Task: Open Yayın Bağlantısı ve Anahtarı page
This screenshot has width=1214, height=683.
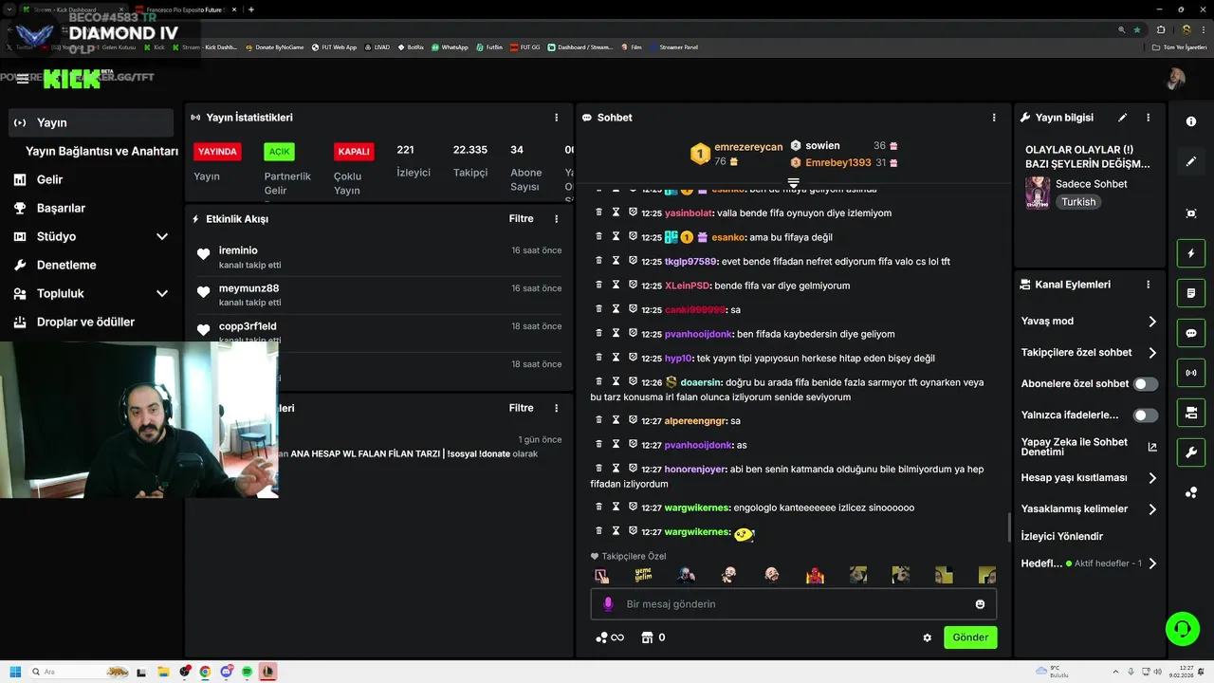Action: [101, 151]
